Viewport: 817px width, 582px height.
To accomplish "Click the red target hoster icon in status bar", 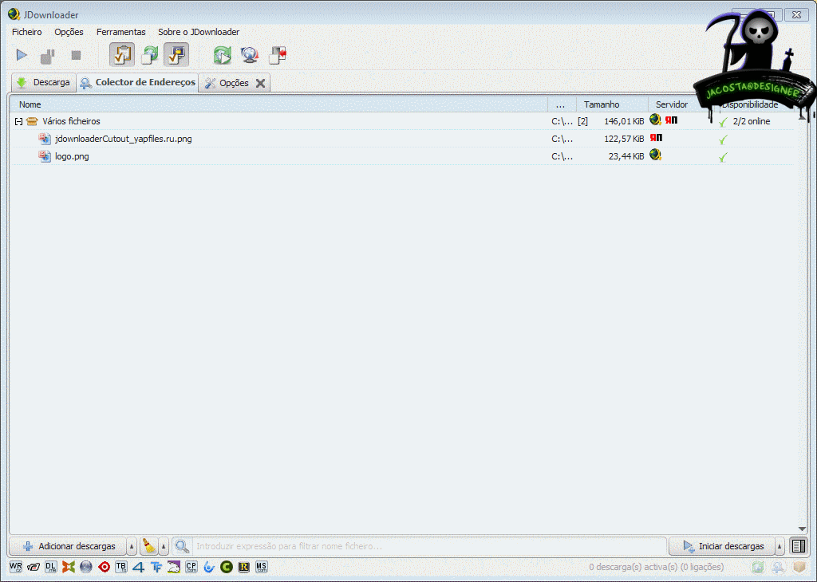I will [x=104, y=567].
